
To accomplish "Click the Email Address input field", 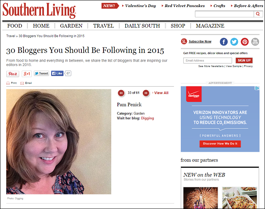I will (207, 60).
